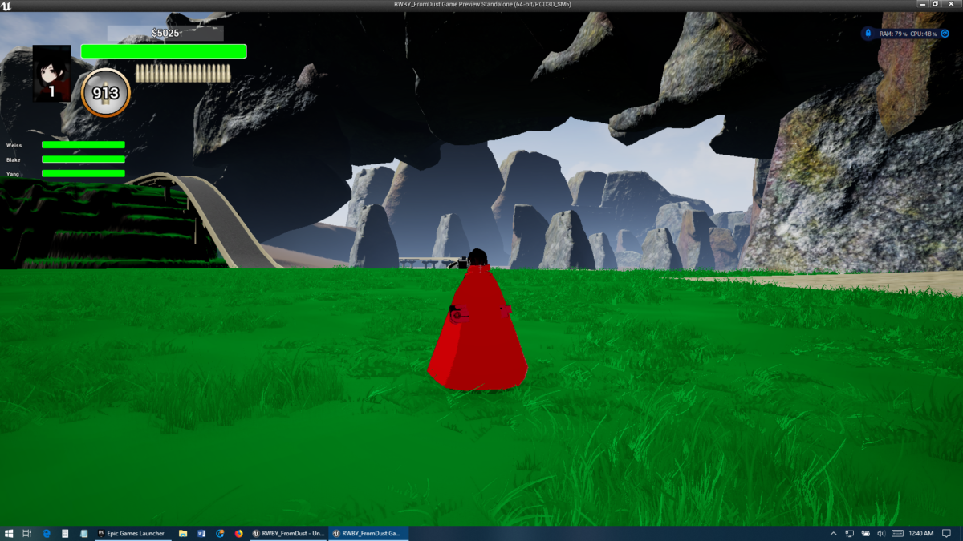Click Blake's name label in the team list

pos(14,159)
